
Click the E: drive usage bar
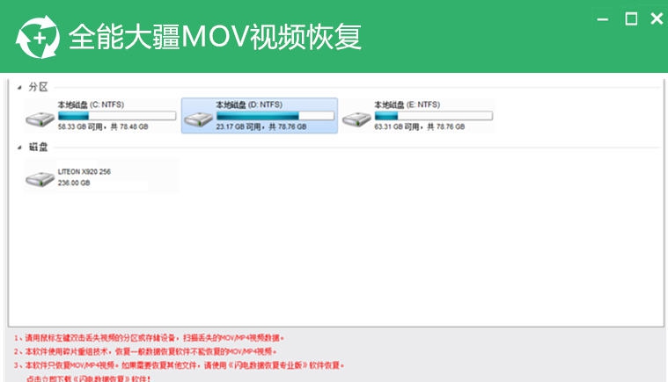(x=434, y=116)
